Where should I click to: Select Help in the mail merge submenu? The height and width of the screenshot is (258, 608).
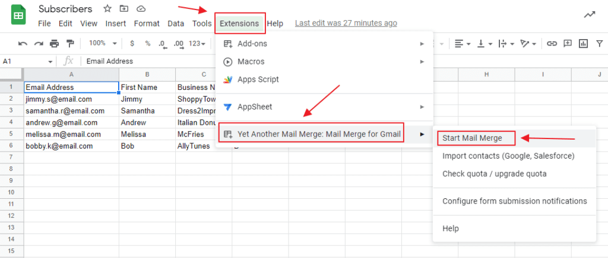click(x=514, y=228)
